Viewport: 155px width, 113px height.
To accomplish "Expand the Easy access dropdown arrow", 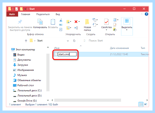I will pos(97,24).
